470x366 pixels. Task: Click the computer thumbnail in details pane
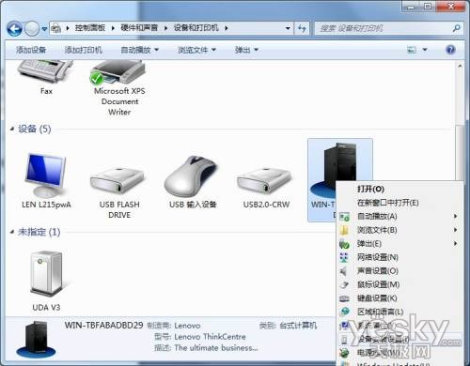tap(36, 340)
